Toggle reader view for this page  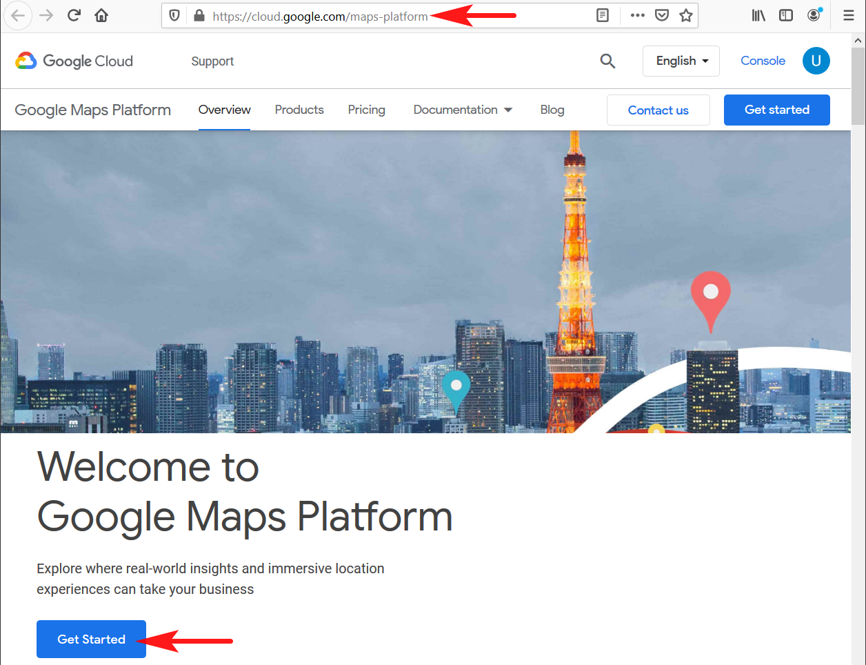coord(603,14)
